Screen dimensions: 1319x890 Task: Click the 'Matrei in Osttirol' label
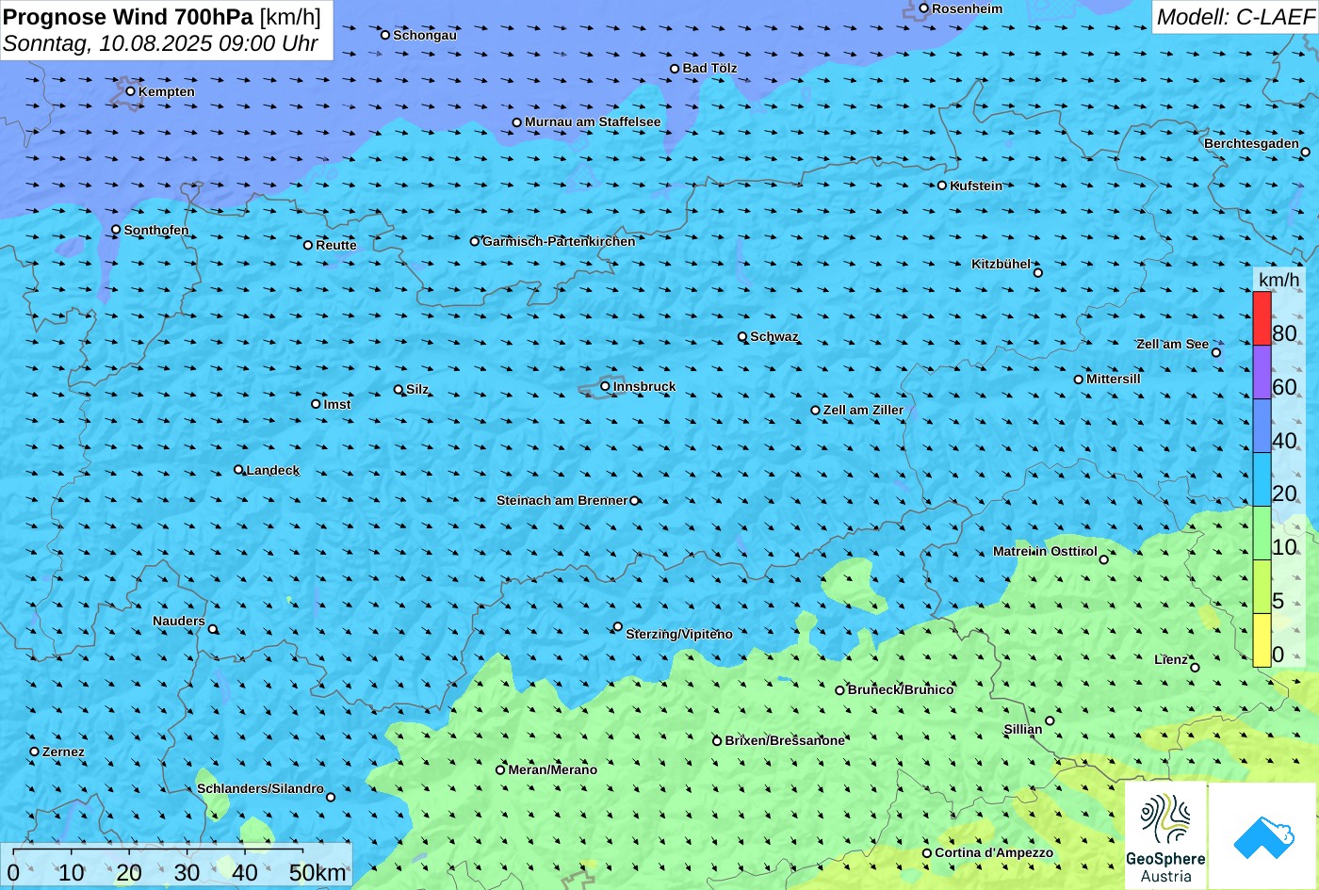pos(1045,551)
